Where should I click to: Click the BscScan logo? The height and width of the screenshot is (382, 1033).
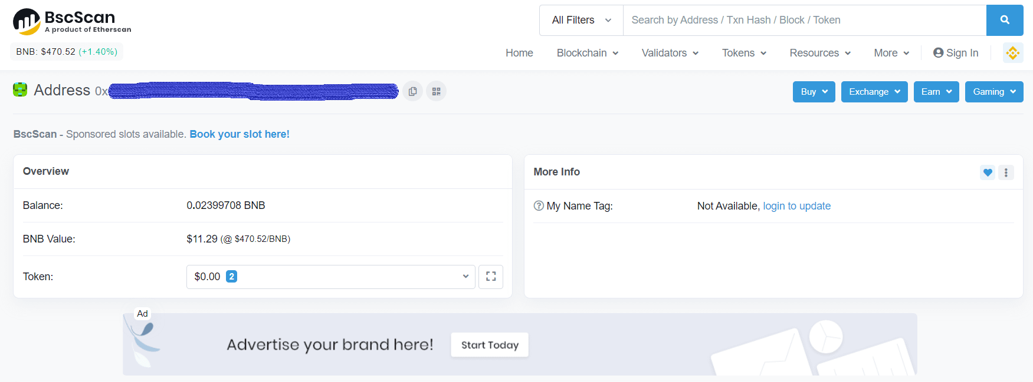(x=72, y=22)
